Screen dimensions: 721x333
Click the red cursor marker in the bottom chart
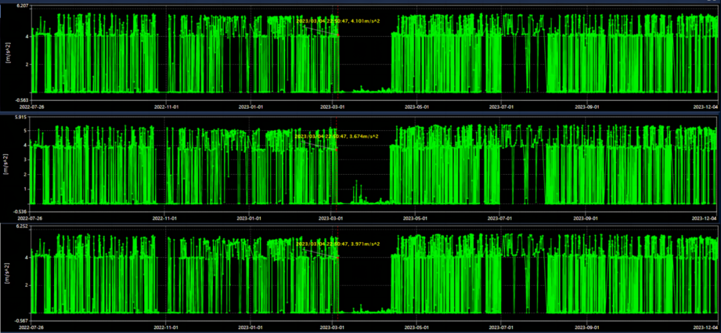pyautogui.click(x=338, y=256)
